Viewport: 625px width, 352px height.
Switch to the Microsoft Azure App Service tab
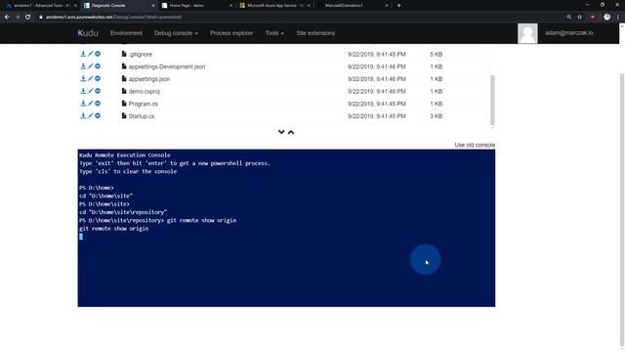click(x=274, y=6)
